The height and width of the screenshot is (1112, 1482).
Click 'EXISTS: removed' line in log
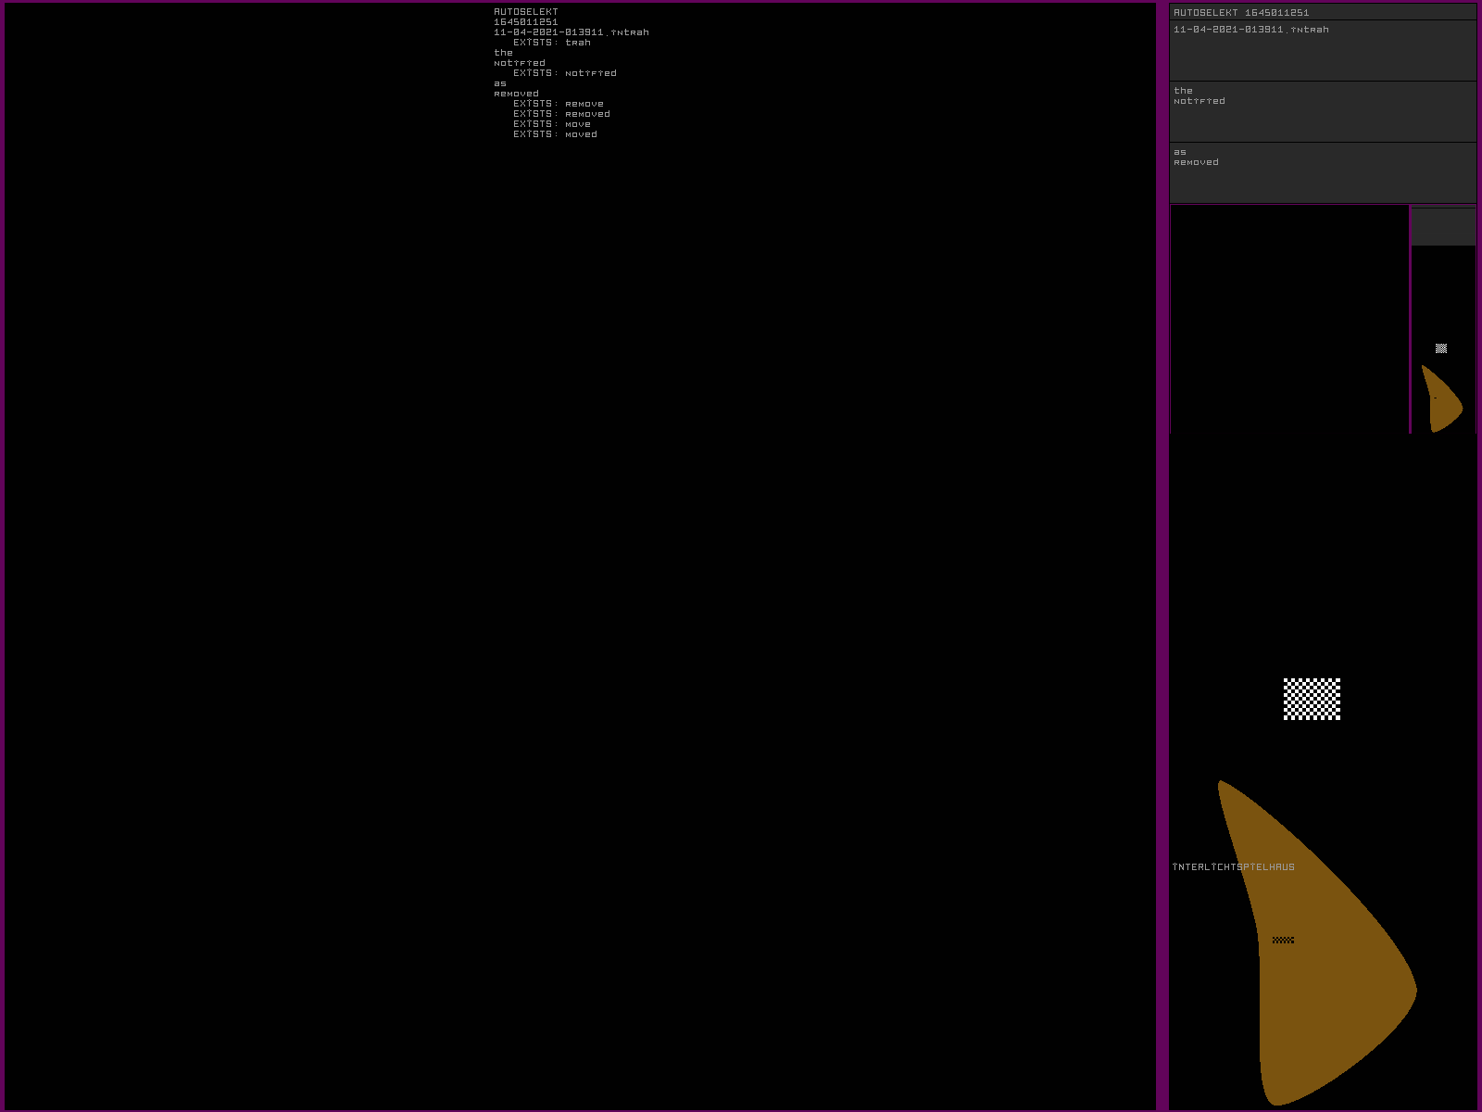561,114
